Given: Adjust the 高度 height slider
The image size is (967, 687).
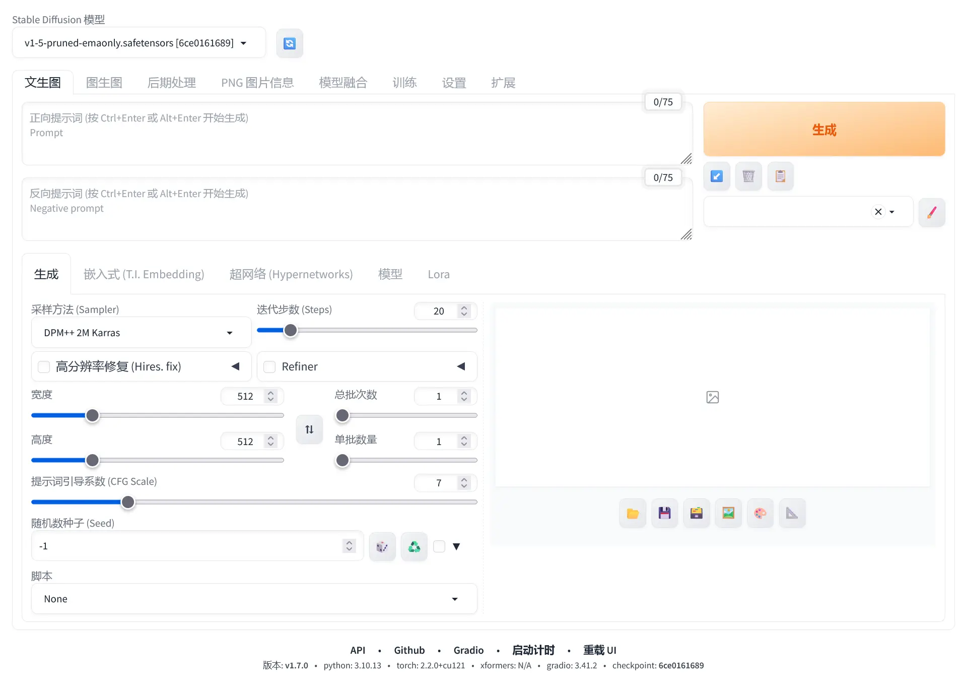Looking at the screenshot, I should click(x=158, y=461).
